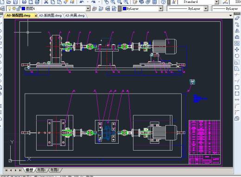Open the Layer Properties Manager icon
Viewport: 241px width, 177px height.
point(2,9)
